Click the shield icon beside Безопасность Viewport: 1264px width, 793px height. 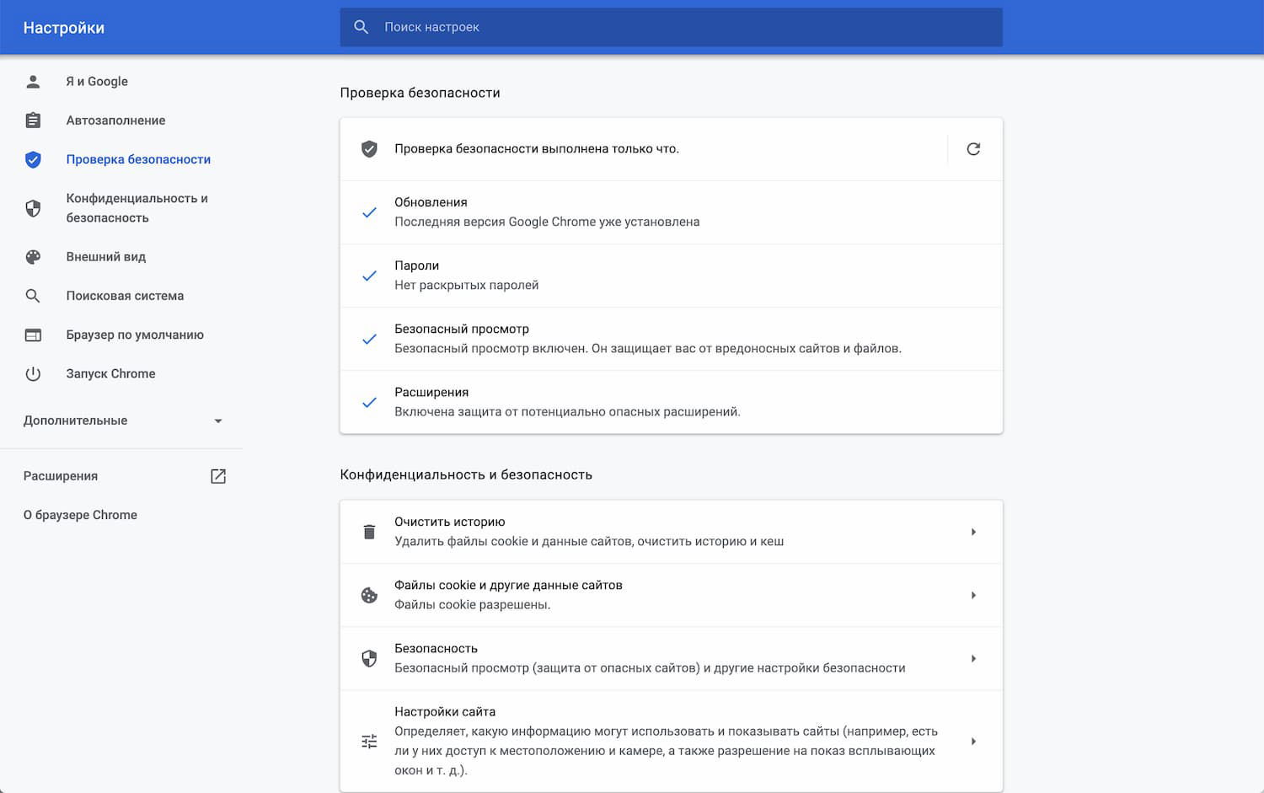point(368,658)
